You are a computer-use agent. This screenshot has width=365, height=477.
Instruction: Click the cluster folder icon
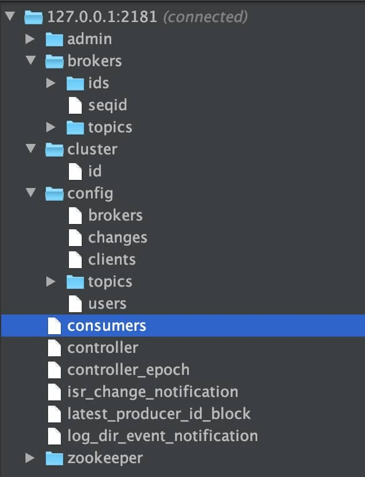[x=54, y=150]
